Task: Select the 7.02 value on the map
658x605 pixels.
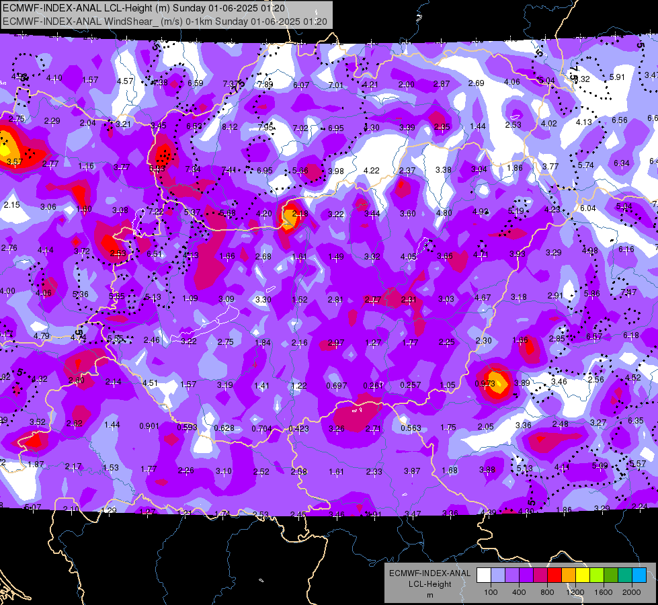Action: (x=300, y=128)
